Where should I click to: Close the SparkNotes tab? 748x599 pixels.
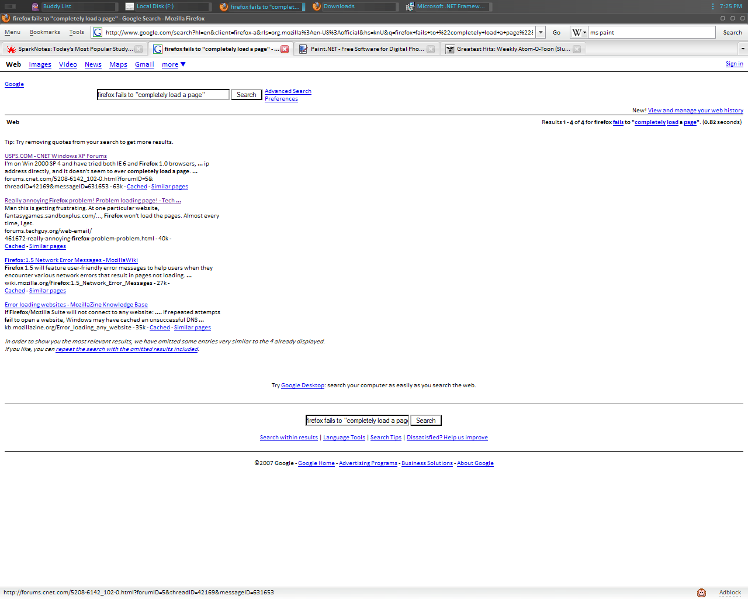[x=138, y=49]
